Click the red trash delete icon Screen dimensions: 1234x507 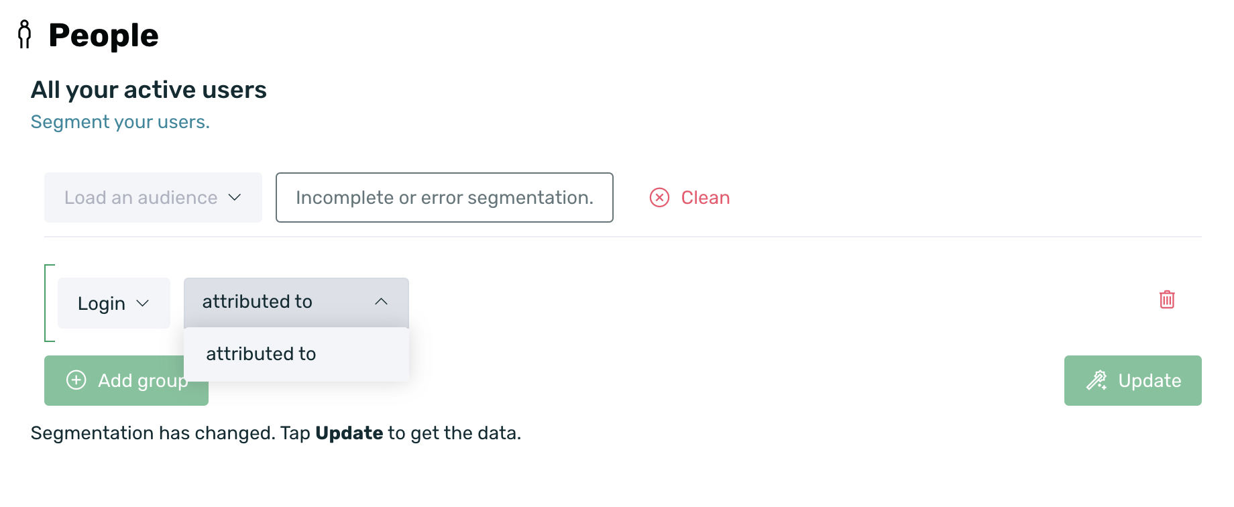pyautogui.click(x=1167, y=299)
